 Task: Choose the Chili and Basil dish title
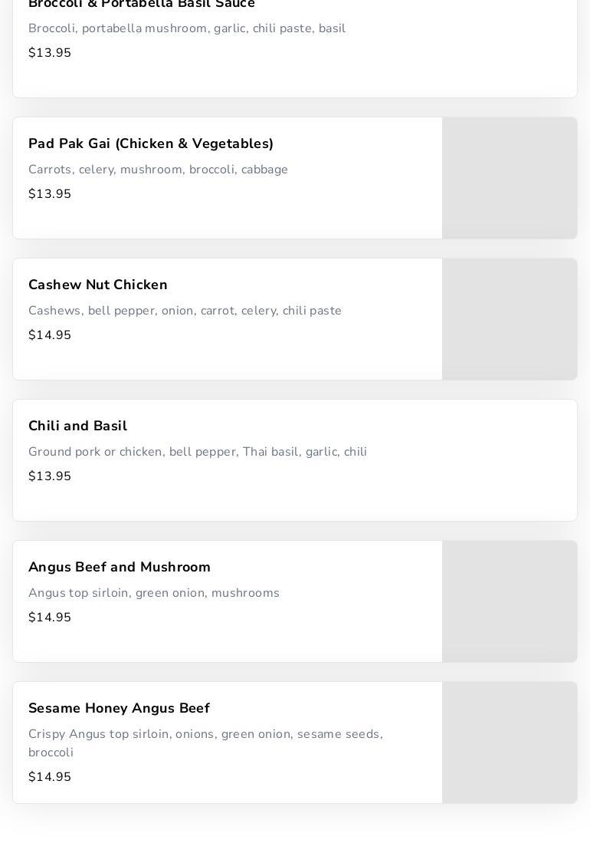click(x=78, y=426)
